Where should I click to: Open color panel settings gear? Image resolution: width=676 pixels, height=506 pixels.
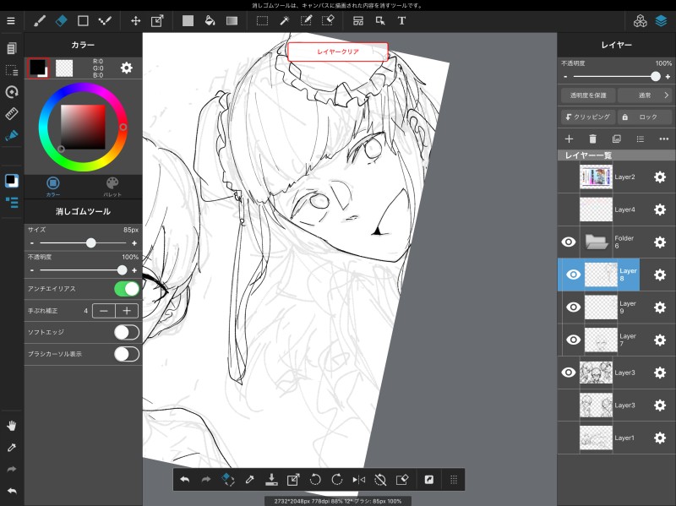(x=126, y=68)
